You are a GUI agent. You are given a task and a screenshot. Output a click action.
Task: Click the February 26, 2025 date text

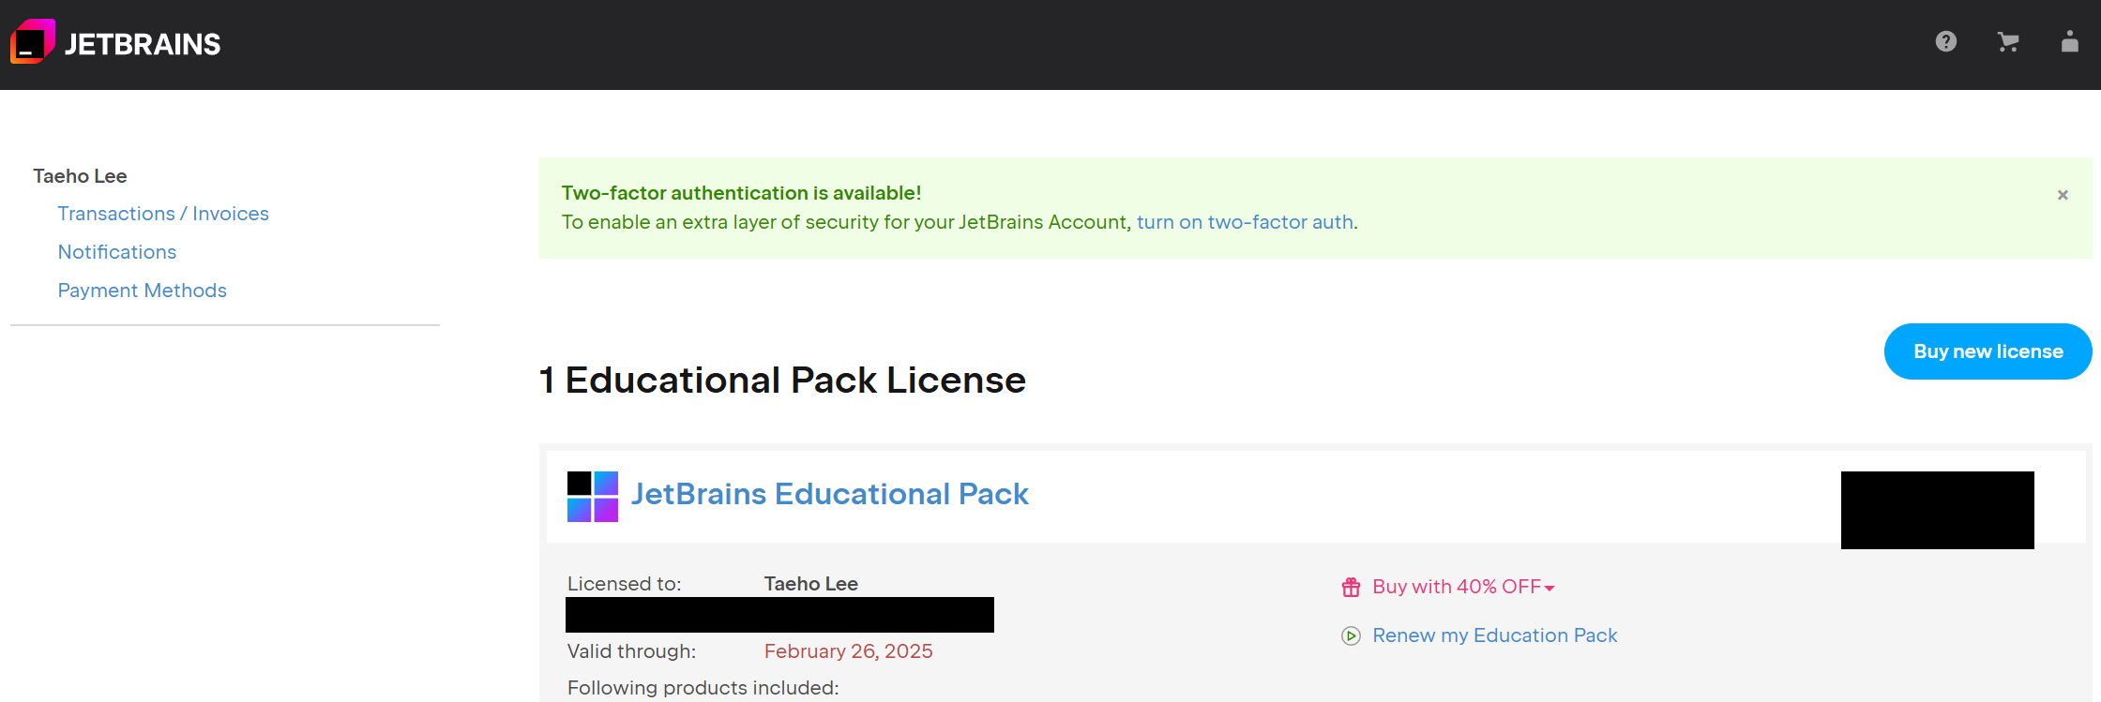[x=848, y=651]
